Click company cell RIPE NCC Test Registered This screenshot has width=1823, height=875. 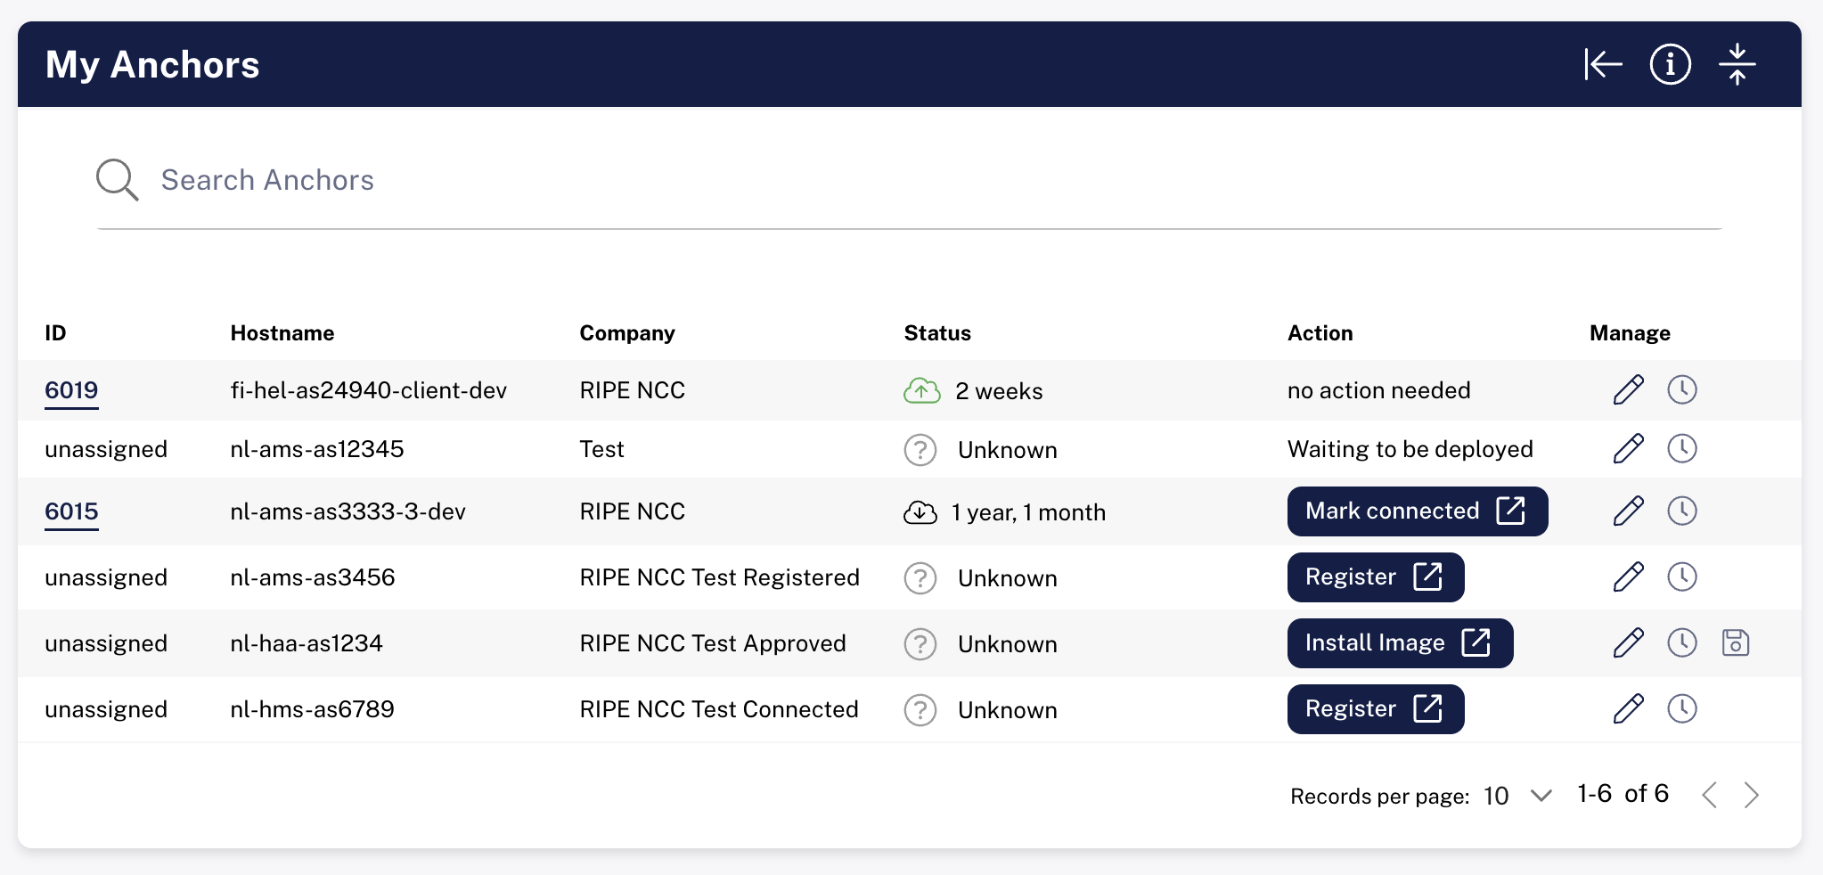(719, 577)
